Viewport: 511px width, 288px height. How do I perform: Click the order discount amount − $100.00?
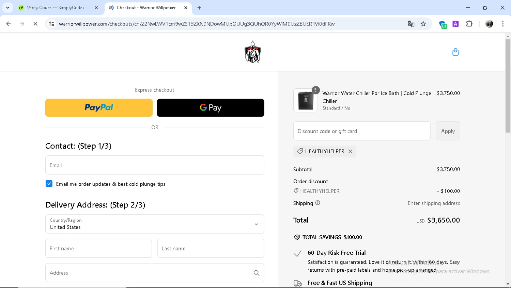448,191
